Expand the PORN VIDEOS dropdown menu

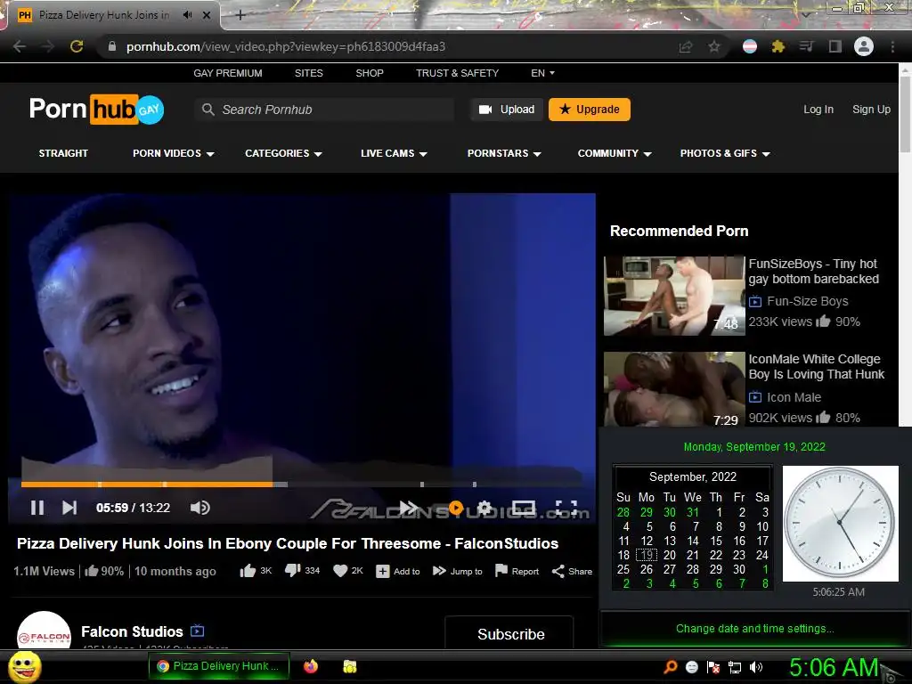click(174, 153)
